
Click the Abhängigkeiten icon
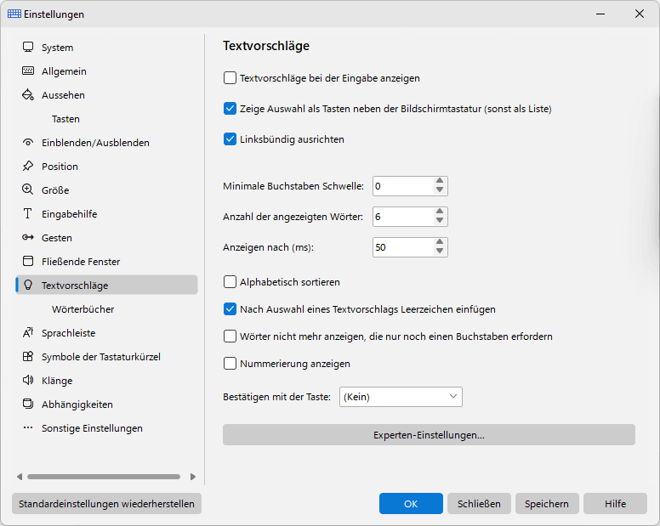(x=28, y=404)
